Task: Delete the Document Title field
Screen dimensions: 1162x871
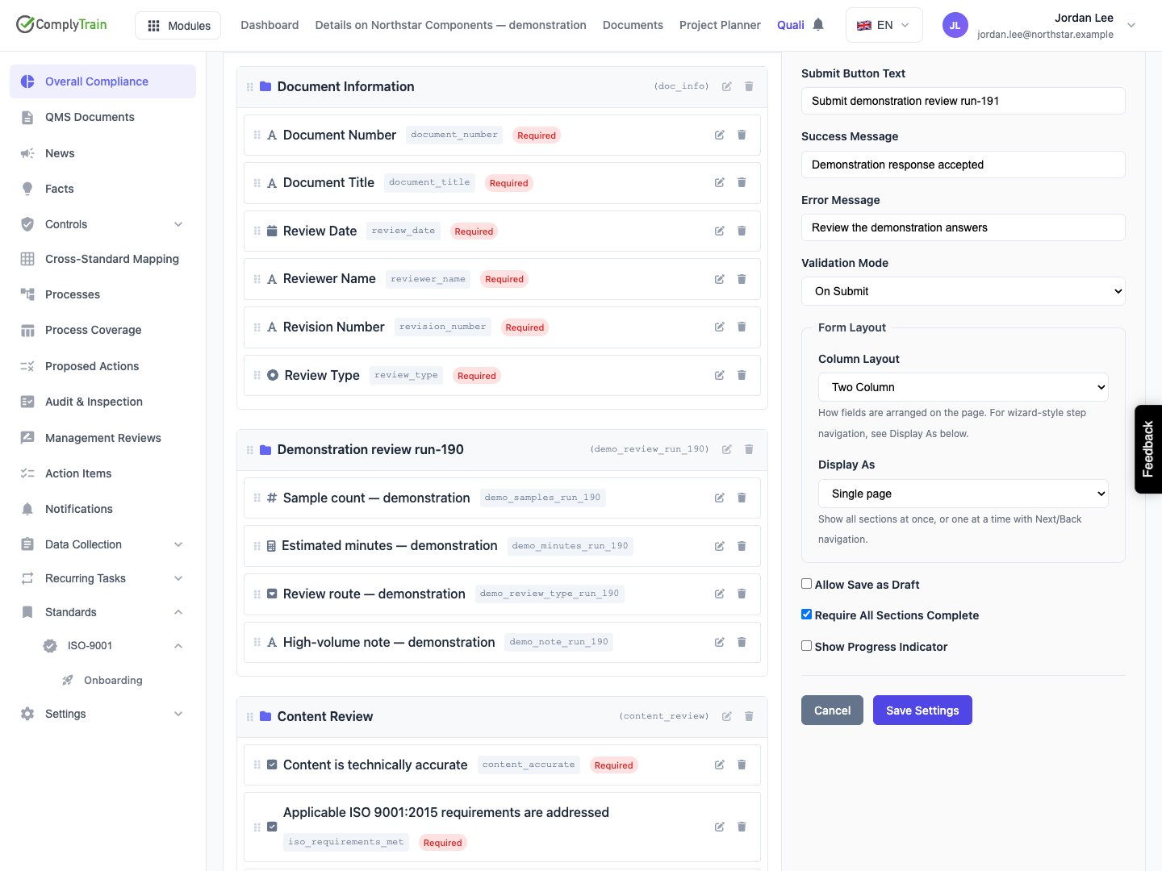Action: click(x=742, y=183)
